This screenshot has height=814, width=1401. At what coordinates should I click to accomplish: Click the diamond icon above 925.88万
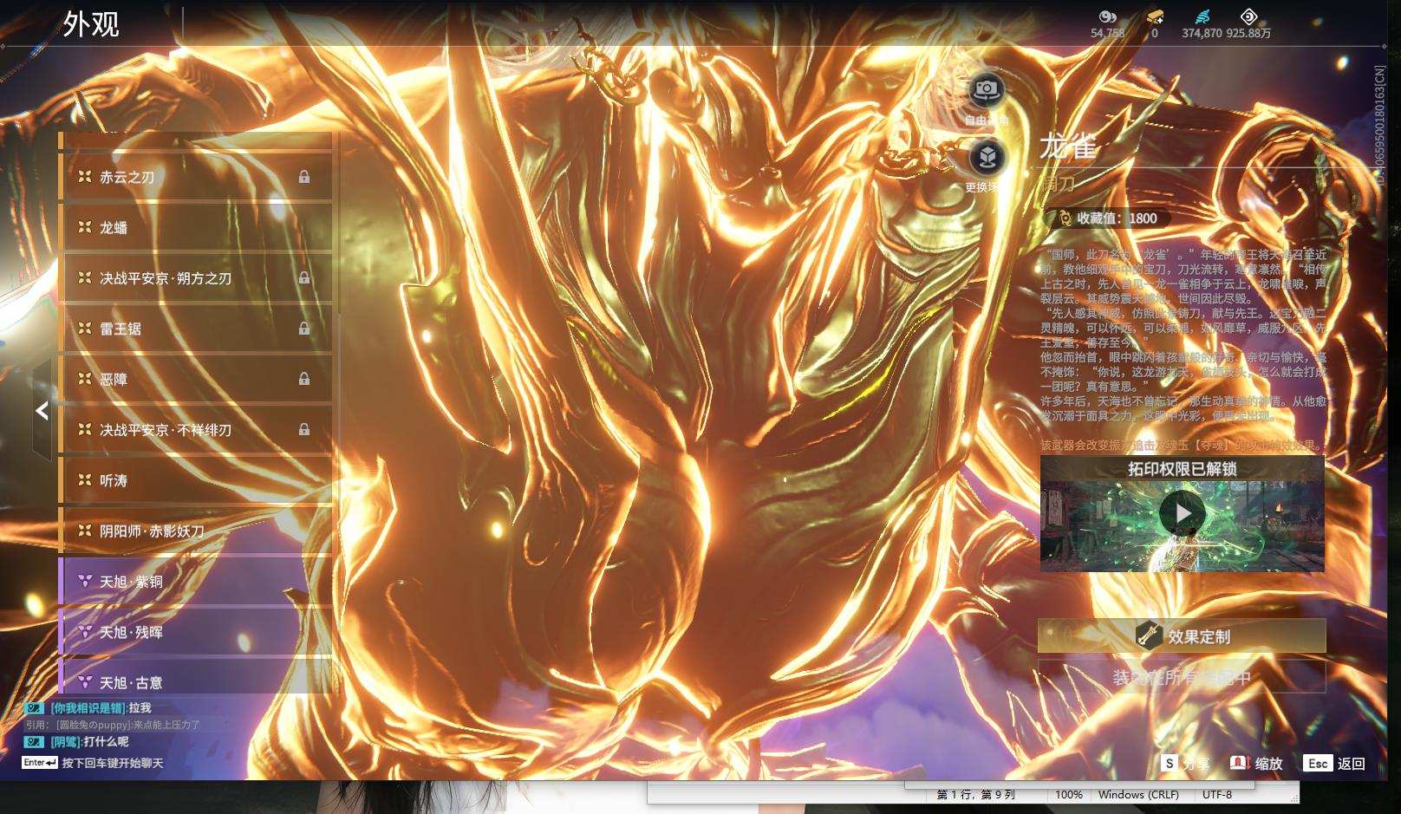[1248, 16]
